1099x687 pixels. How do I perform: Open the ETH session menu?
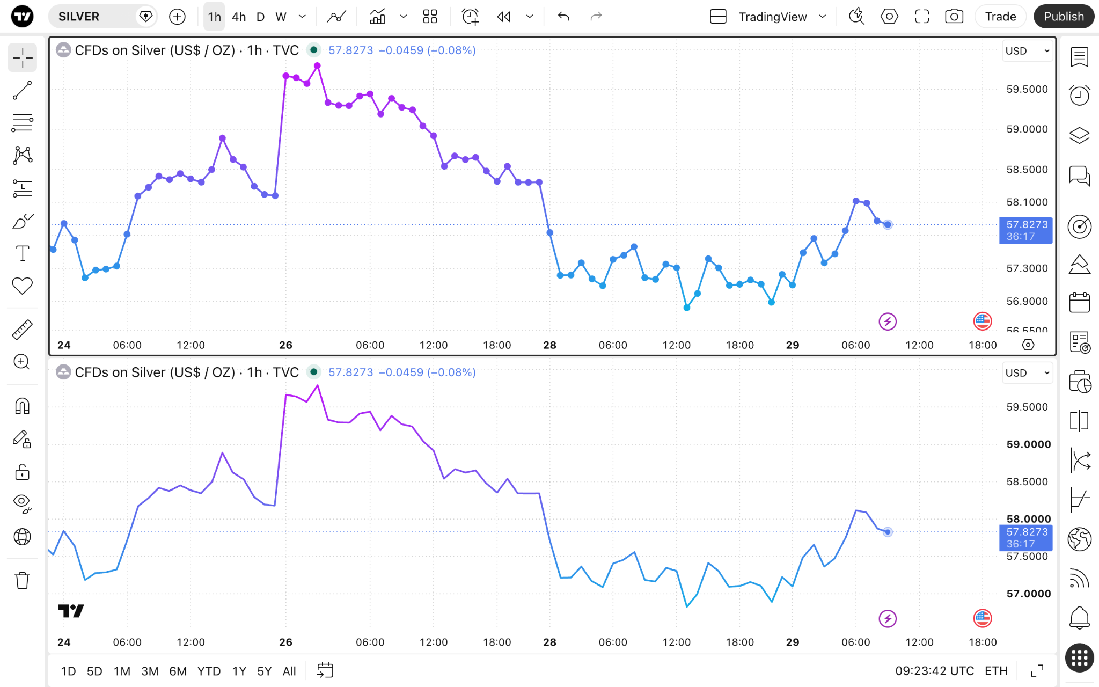click(x=996, y=671)
